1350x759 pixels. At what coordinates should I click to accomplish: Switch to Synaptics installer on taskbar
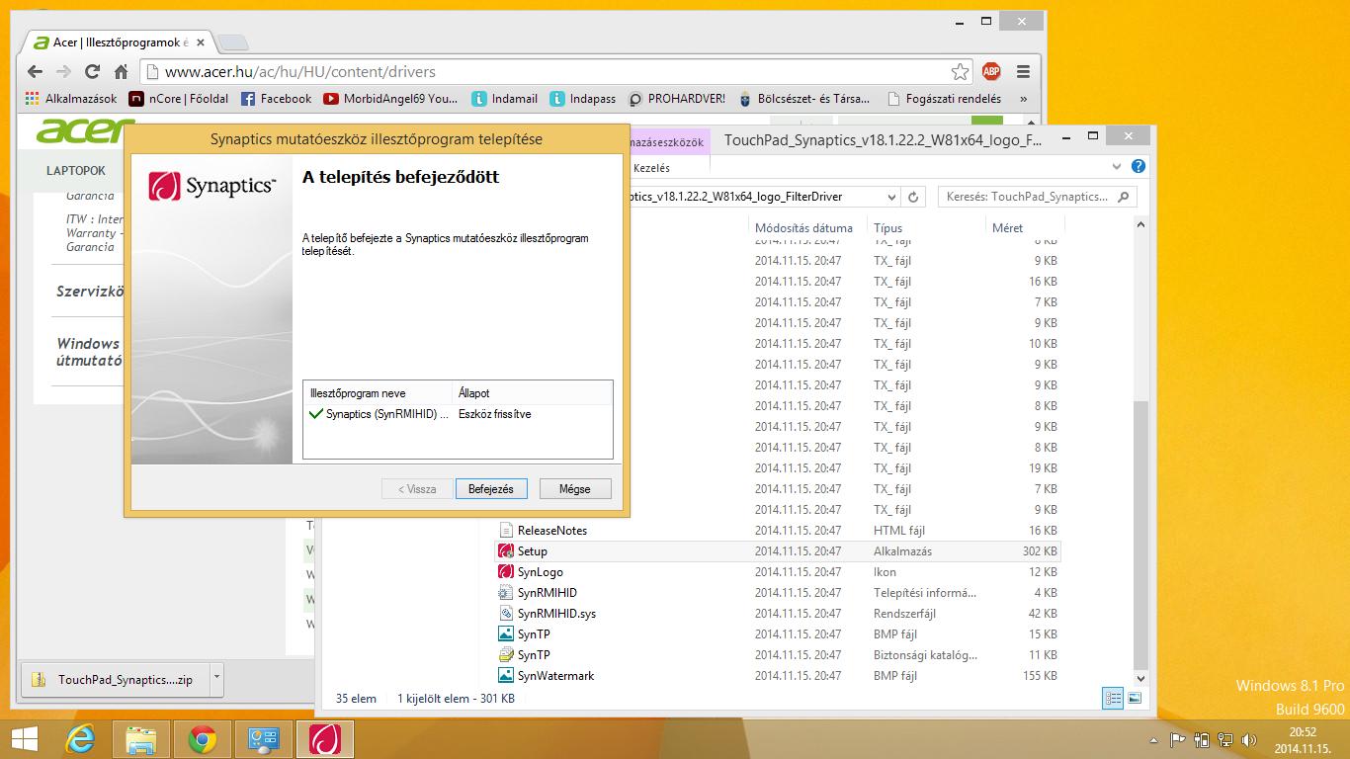325,739
